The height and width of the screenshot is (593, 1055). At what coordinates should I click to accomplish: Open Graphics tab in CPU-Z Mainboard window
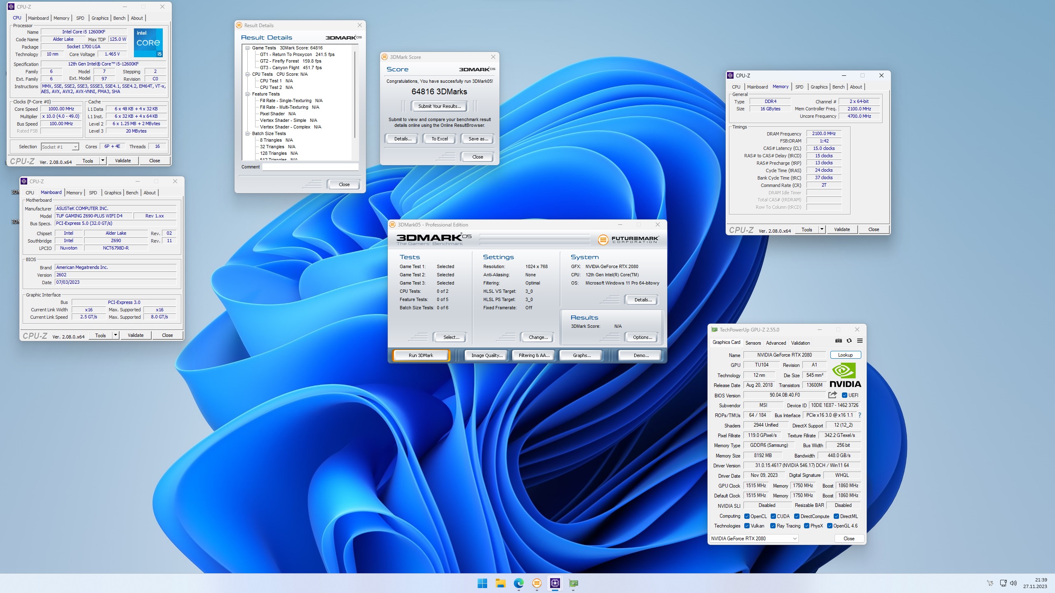tap(113, 193)
